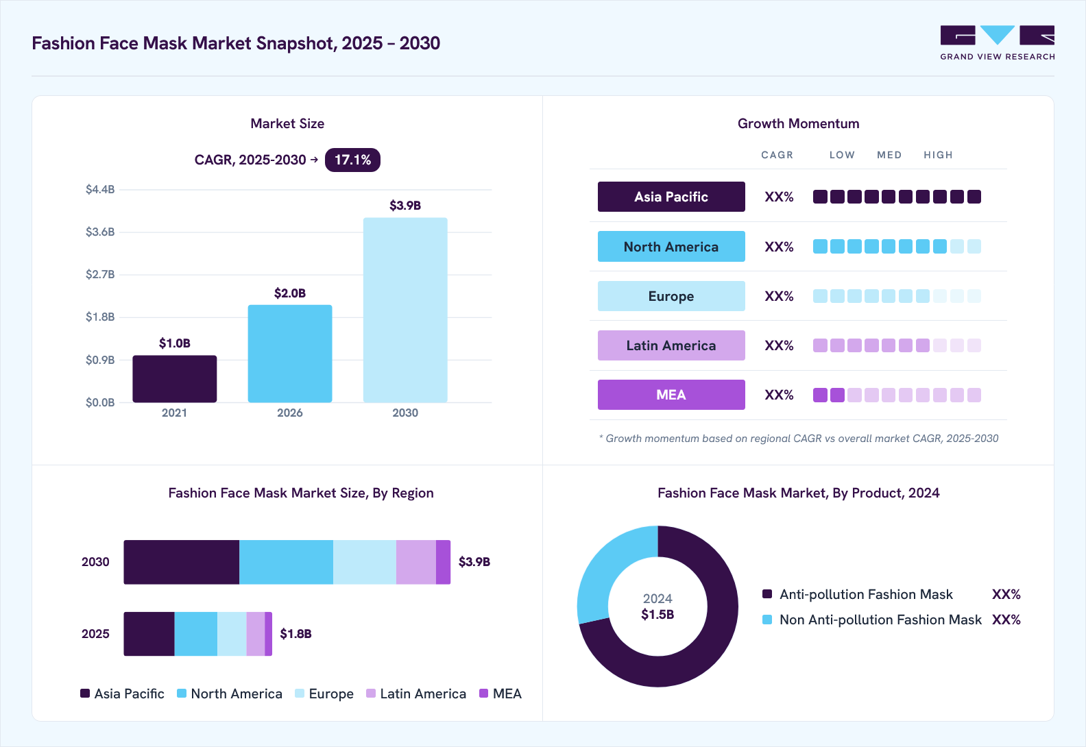Click the Asia Pacific label in Growth Momentum
The width and height of the screenshot is (1086, 747).
tap(671, 197)
